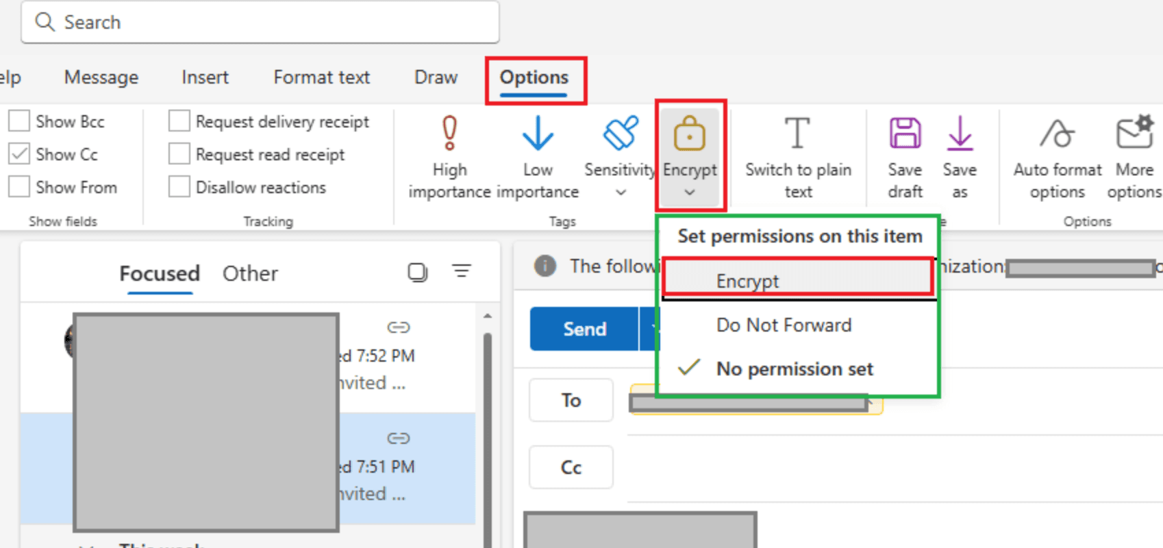
Task: Choose Do Not Forward permission
Action: click(x=784, y=325)
